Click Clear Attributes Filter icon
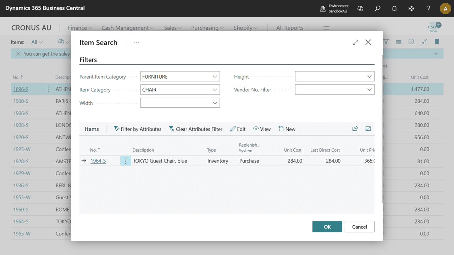Viewport: 454px width, 255px height. 172,129
